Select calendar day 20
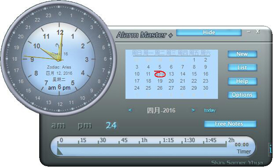 (171, 81)
